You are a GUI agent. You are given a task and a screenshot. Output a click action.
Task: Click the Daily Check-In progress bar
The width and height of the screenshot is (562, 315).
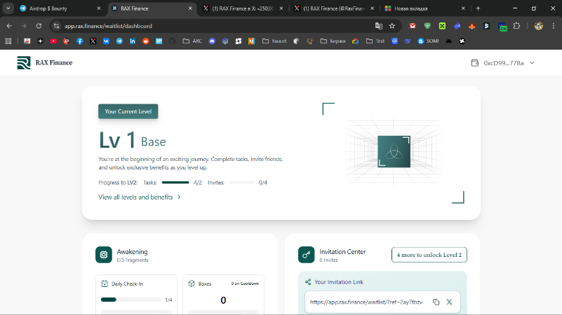131,300
